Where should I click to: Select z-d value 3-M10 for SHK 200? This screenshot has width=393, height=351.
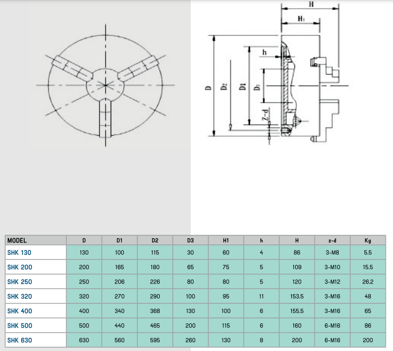pos(332,267)
